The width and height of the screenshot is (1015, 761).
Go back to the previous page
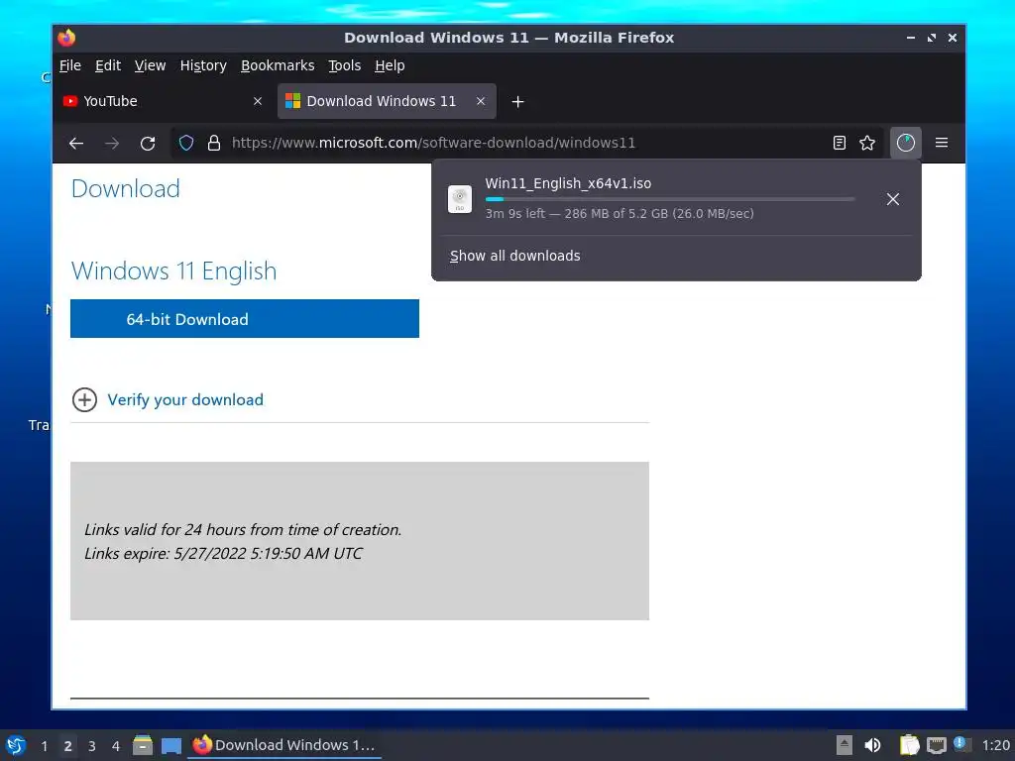tap(76, 143)
